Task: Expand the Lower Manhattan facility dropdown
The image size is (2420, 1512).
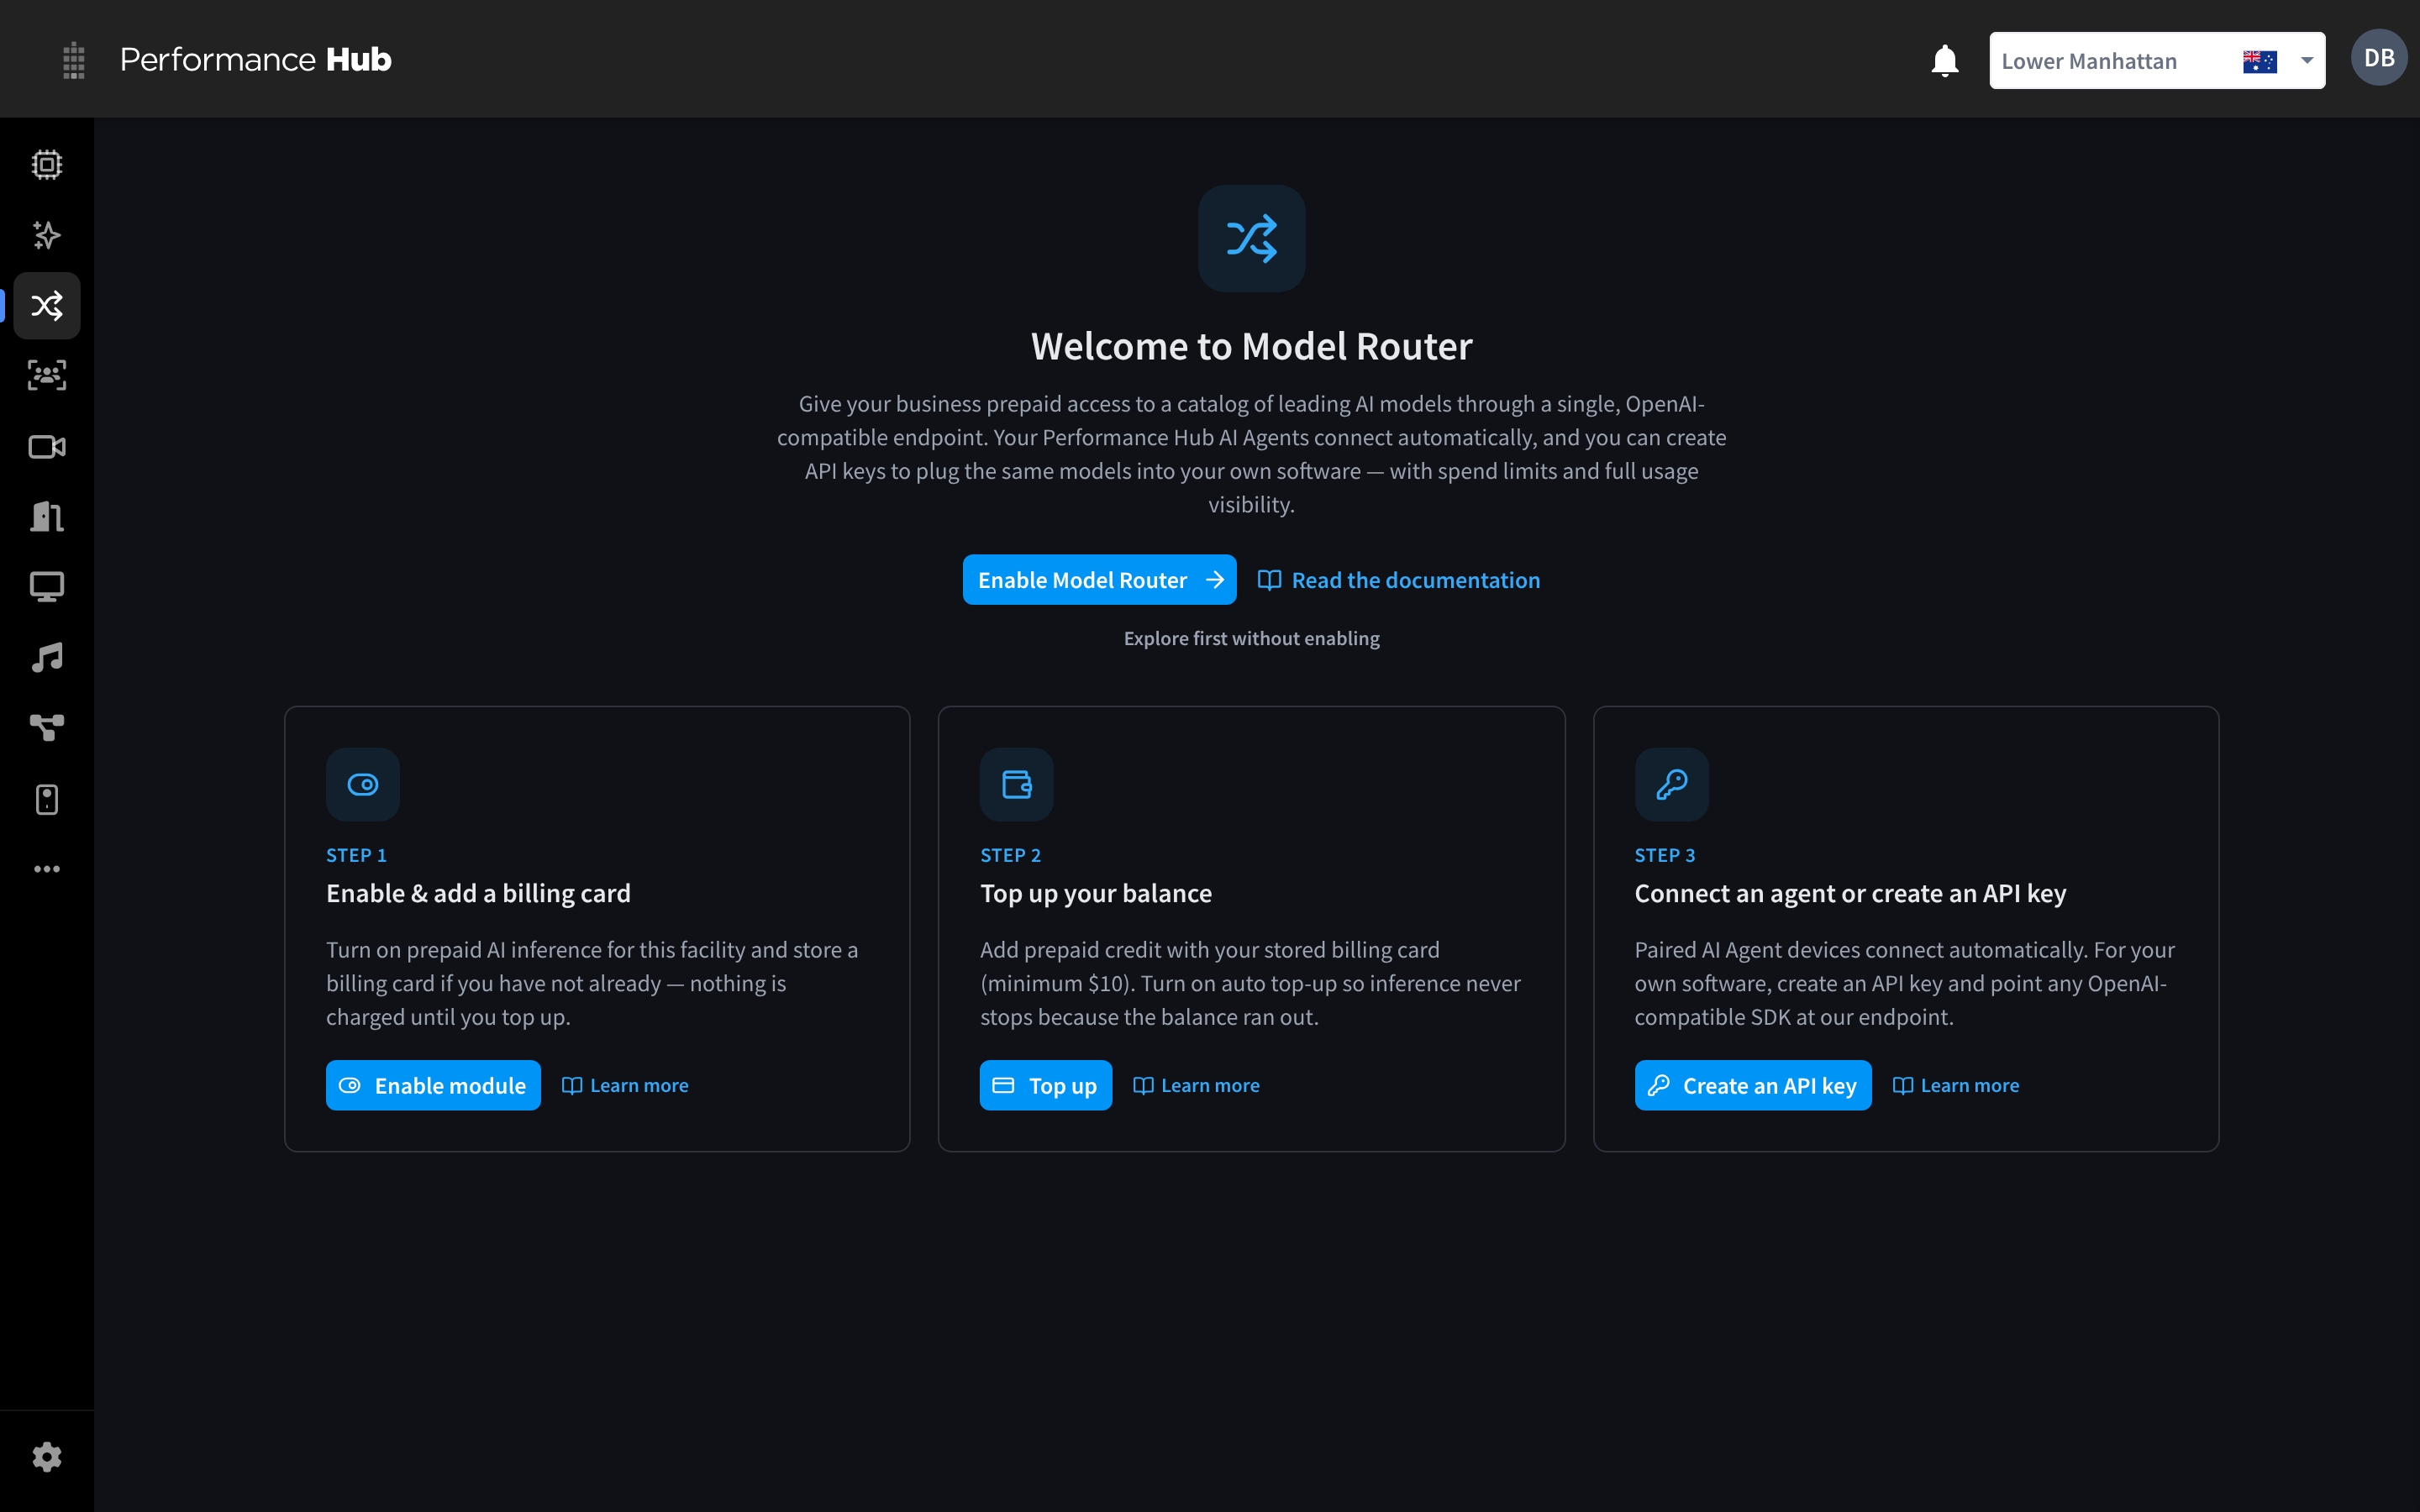Action: point(2156,61)
